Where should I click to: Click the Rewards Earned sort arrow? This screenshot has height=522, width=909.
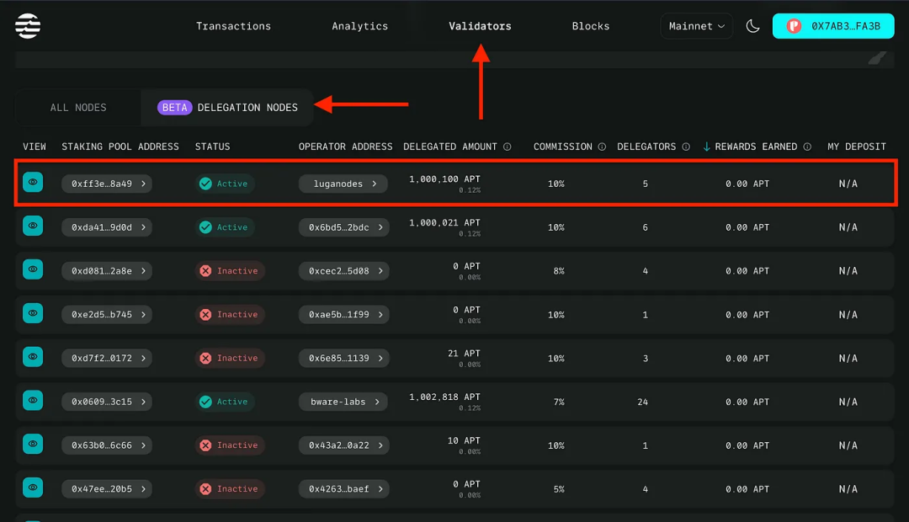point(706,146)
